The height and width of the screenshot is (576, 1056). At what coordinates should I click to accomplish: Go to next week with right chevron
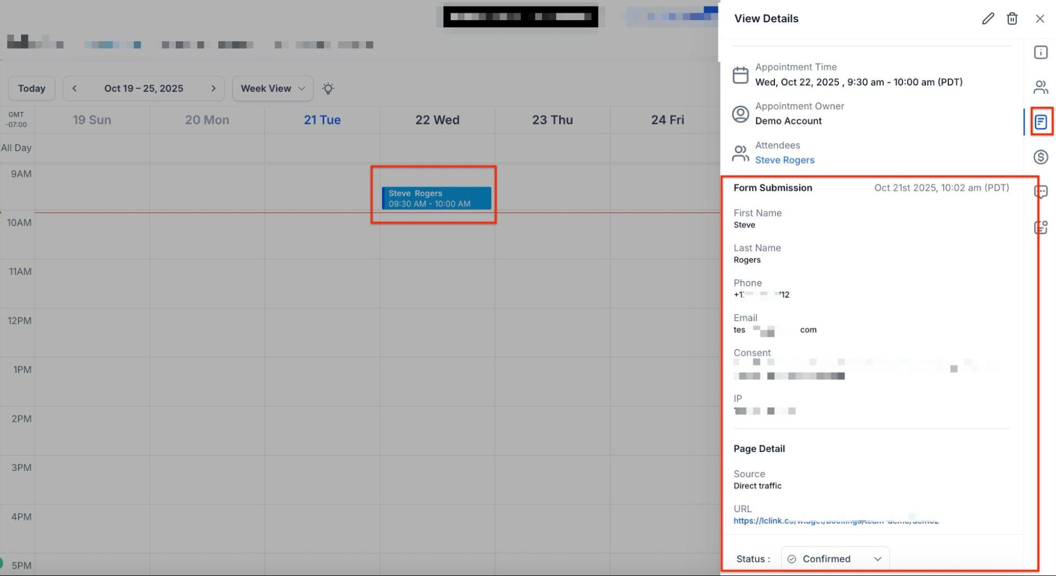coord(213,88)
